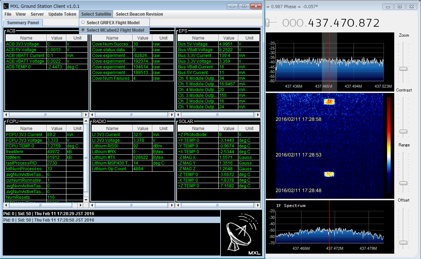Select the Cove status data row
This screenshot has height=259, width=421.
[x=132, y=50]
